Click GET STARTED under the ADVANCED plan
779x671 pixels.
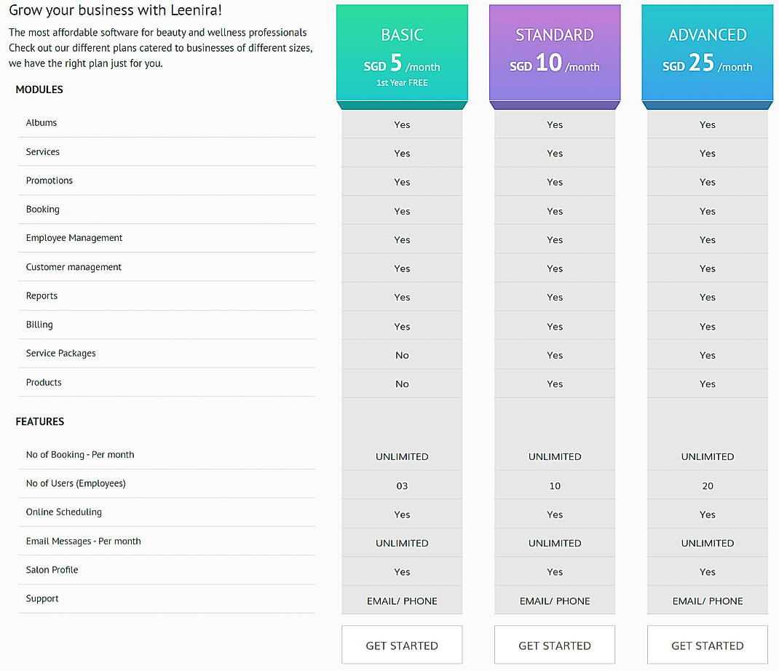click(707, 645)
